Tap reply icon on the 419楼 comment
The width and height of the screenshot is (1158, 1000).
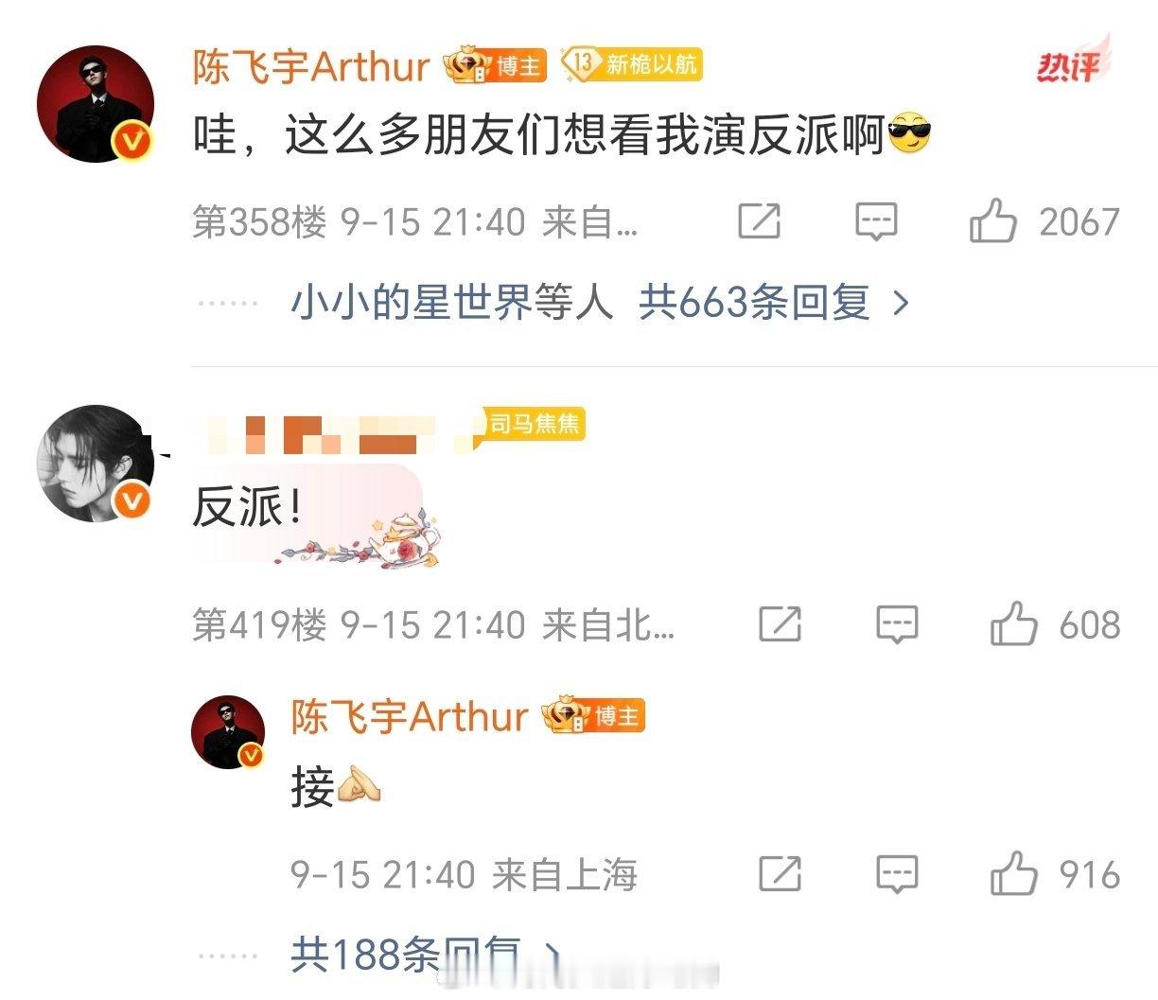[897, 624]
